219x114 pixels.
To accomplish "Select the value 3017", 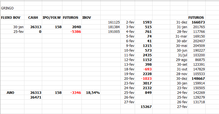I will 144,83.
